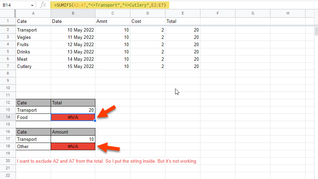Click the SUMIFS formula in the formula bar
The image size is (318, 179).
point(110,5)
